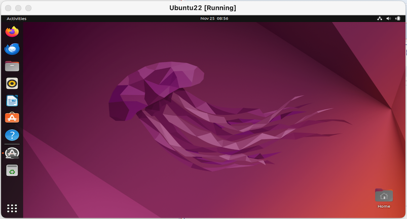Open LibreOffice Writer from the dock
Image resolution: width=407 pixels, height=219 pixels.
click(12, 101)
